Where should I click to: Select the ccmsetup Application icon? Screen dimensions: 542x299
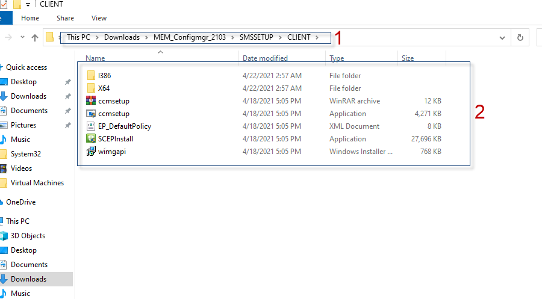[x=91, y=114]
